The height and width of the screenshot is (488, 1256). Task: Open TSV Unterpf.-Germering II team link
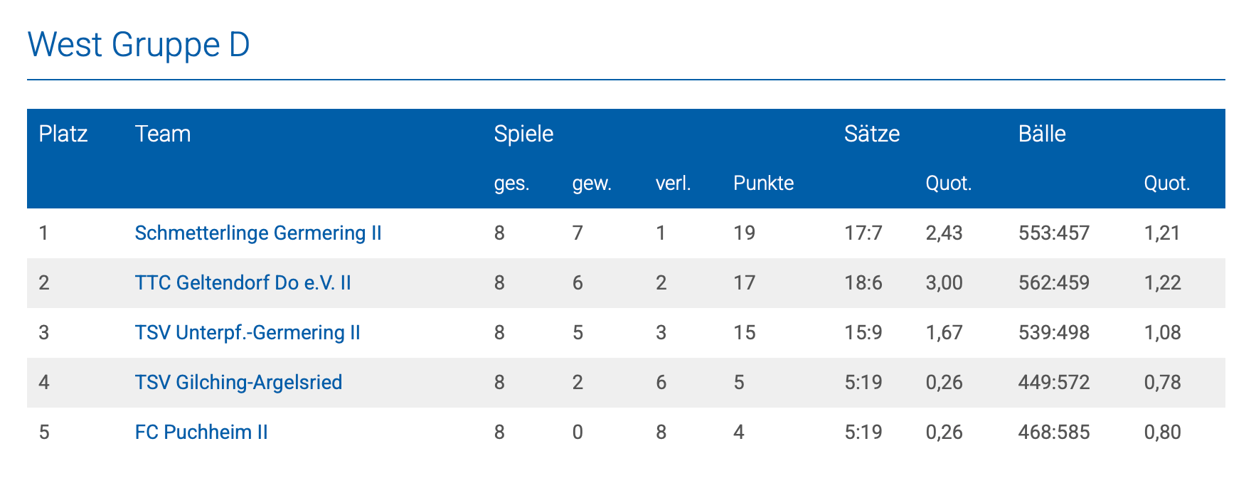coord(248,333)
